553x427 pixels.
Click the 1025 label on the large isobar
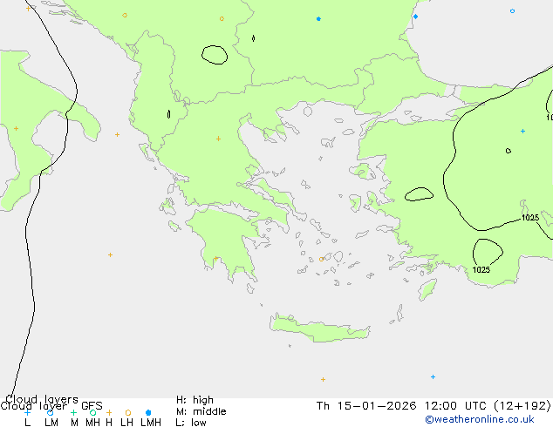click(x=530, y=218)
